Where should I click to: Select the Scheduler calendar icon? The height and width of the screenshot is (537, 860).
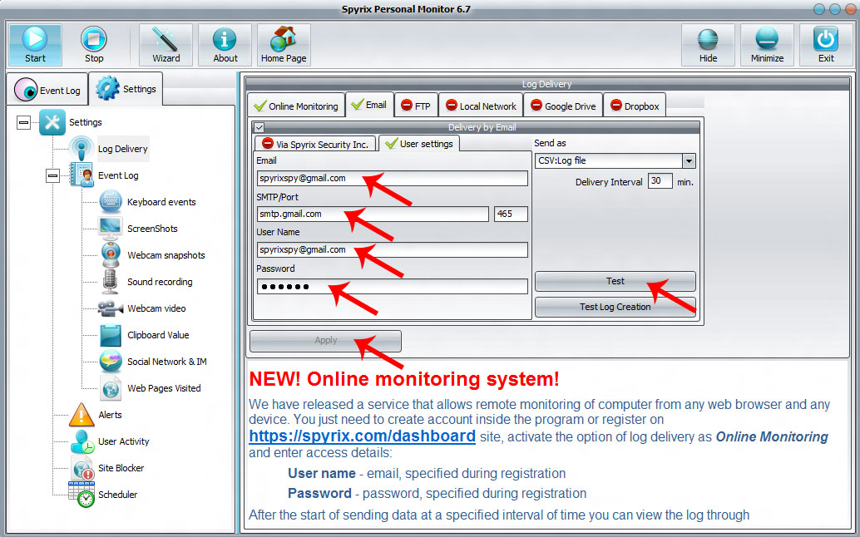[x=82, y=495]
